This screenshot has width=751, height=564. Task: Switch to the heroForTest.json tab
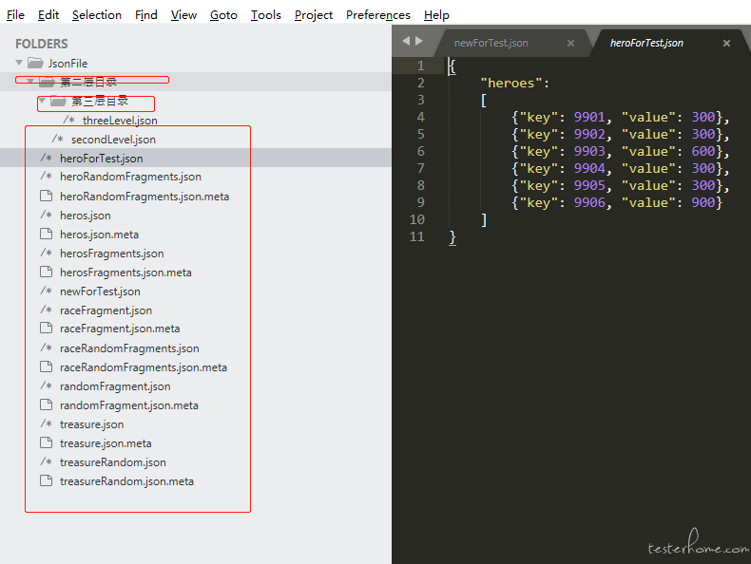point(646,43)
